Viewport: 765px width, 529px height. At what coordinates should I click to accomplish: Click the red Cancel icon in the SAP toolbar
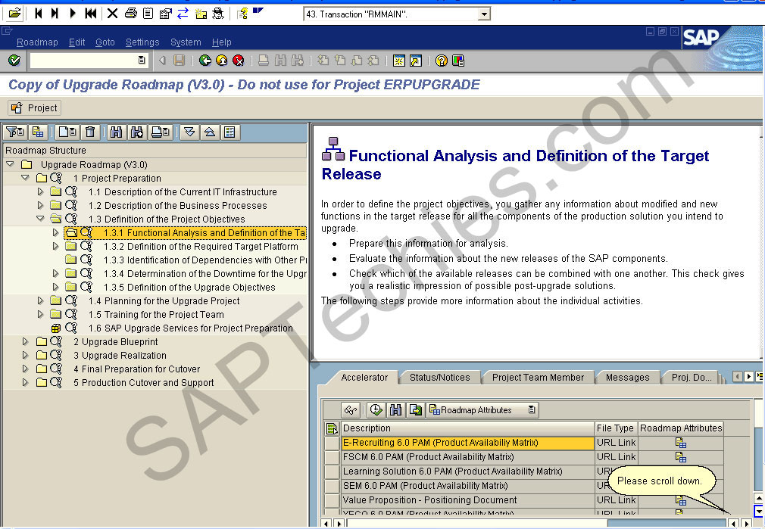[x=238, y=61]
